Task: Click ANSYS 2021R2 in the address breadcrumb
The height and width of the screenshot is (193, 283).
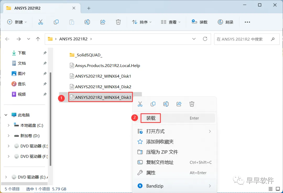Action: click(x=73, y=39)
